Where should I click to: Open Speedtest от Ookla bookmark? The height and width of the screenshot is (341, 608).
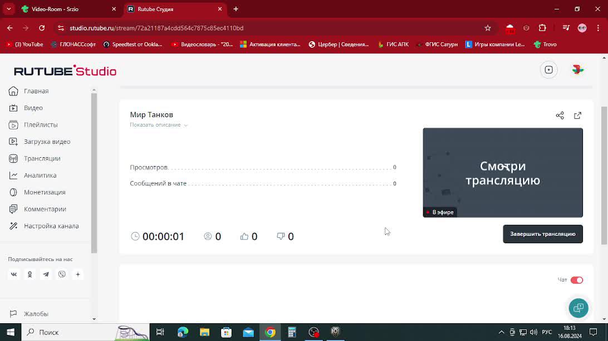coord(133,44)
